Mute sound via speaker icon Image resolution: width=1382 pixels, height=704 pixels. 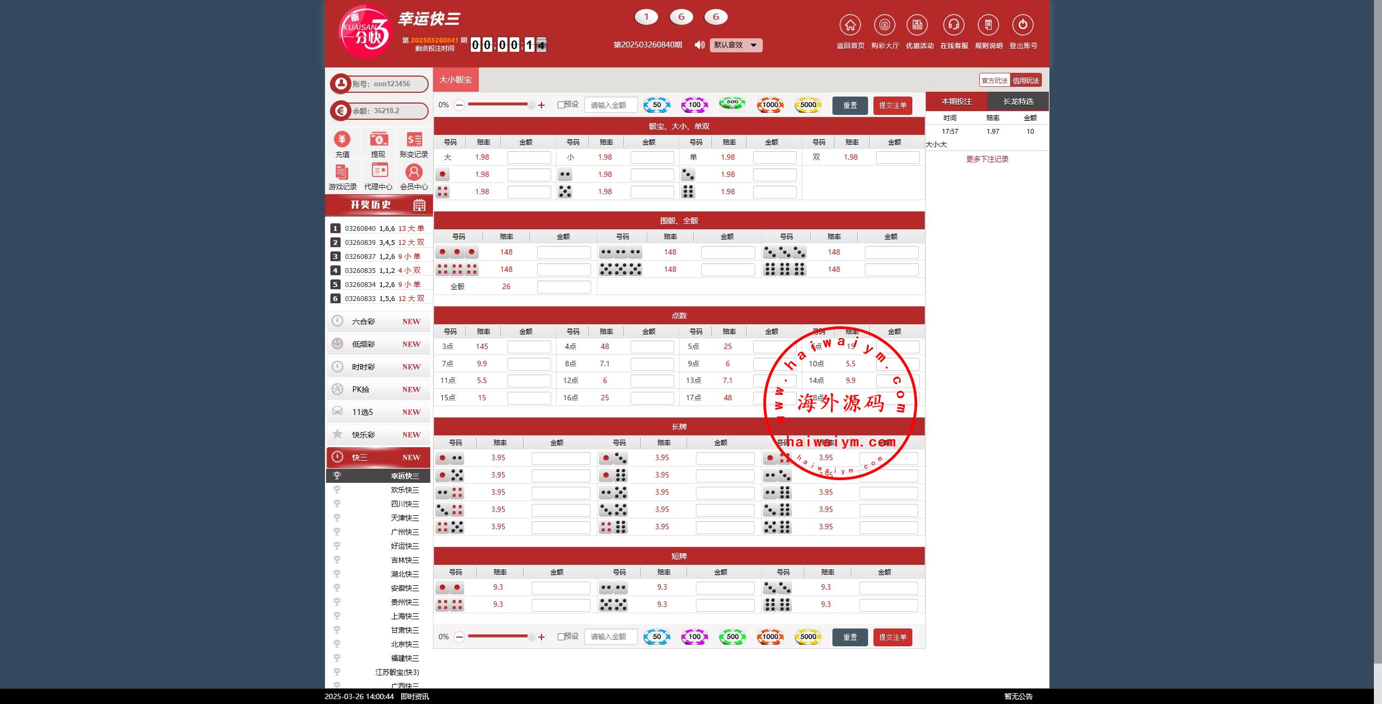(700, 45)
